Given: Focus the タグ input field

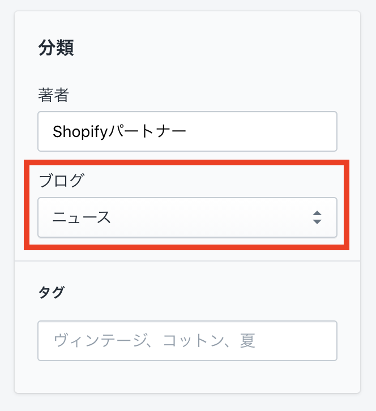Looking at the screenshot, I should click(187, 341).
